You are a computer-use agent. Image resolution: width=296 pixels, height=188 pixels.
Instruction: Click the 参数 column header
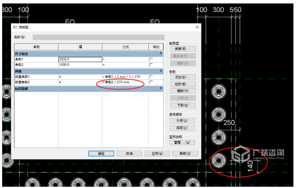pyautogui.click(x=37, y=47)
